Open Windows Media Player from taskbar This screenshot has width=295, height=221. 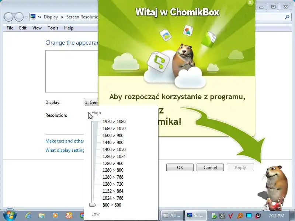(55, 215)
